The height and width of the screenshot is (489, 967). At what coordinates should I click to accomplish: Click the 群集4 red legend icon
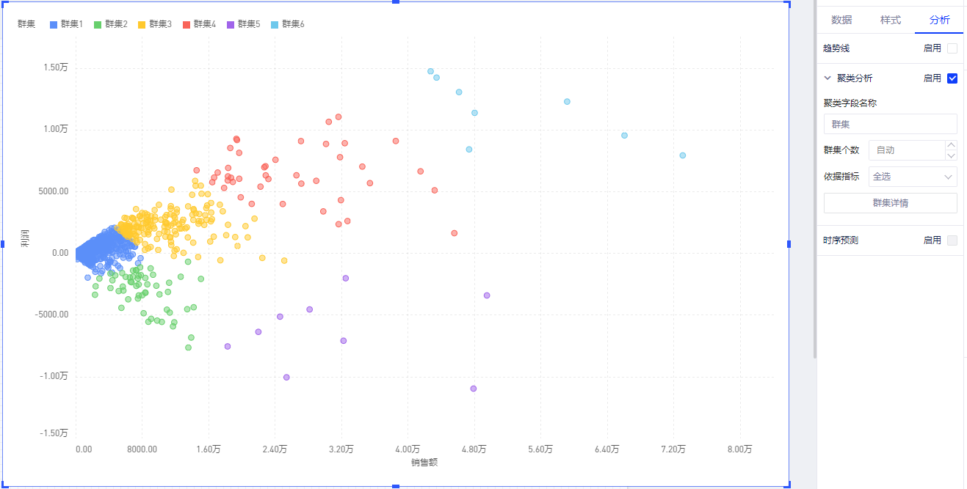(x=186, y=24)
